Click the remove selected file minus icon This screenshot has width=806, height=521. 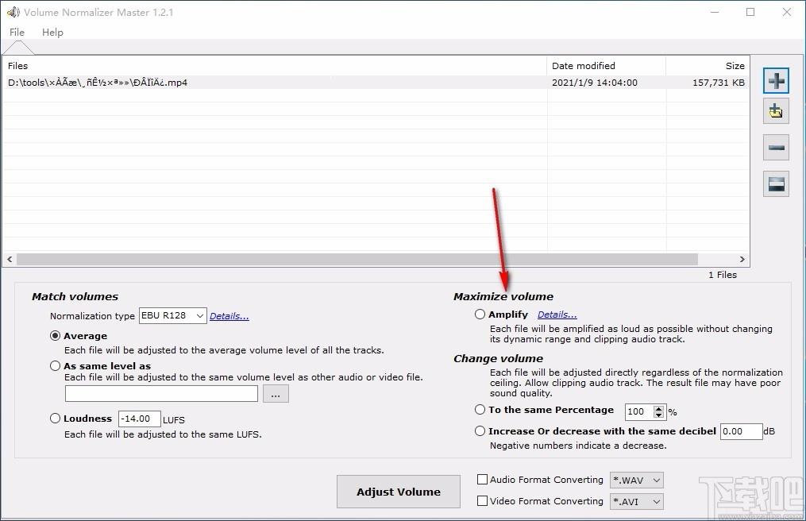click(x=776, y=148)
